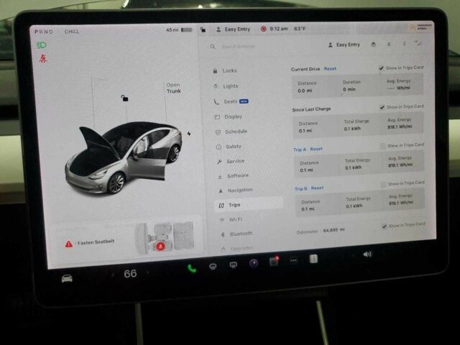Screen dimensions: 460x345
Task: Toggle Since Last Charge Show in Trips Card
Action: (382, 106)
